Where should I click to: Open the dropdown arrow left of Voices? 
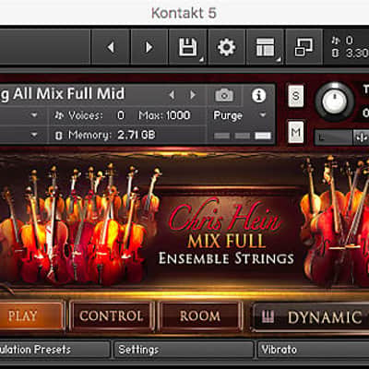[34, 115]
